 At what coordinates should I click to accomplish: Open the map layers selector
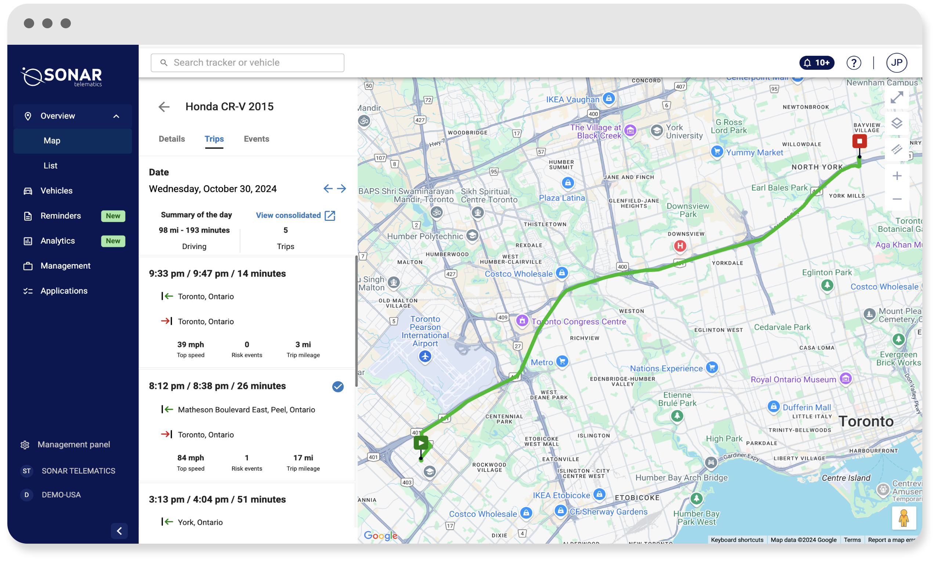(x=897, y=124)
